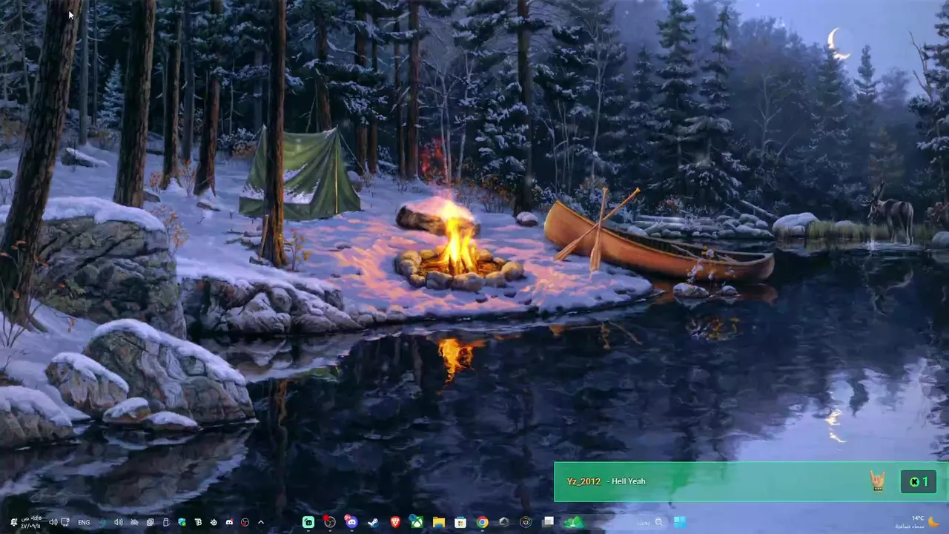Switch the ENG input language indicator
Viewport: 949px width, 534px height.
[84, 522]
